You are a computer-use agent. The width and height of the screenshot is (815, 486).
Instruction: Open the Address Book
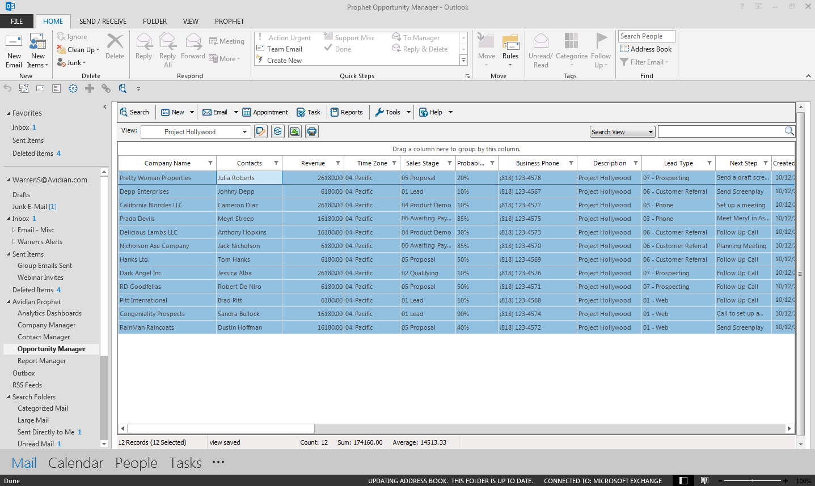[x=645, y=49]
